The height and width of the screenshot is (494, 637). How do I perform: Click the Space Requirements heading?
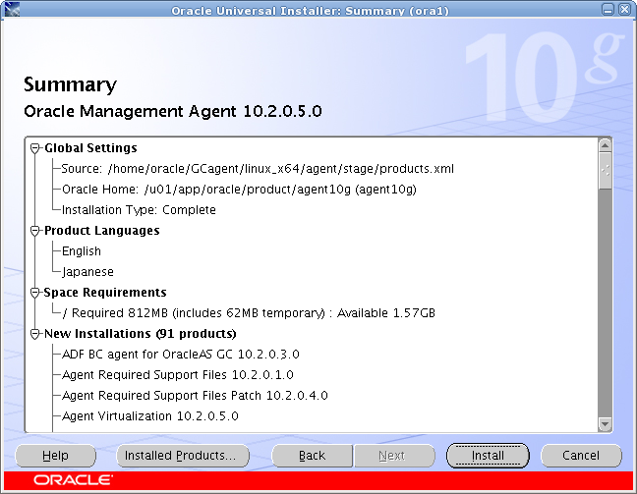coord(105,293)
